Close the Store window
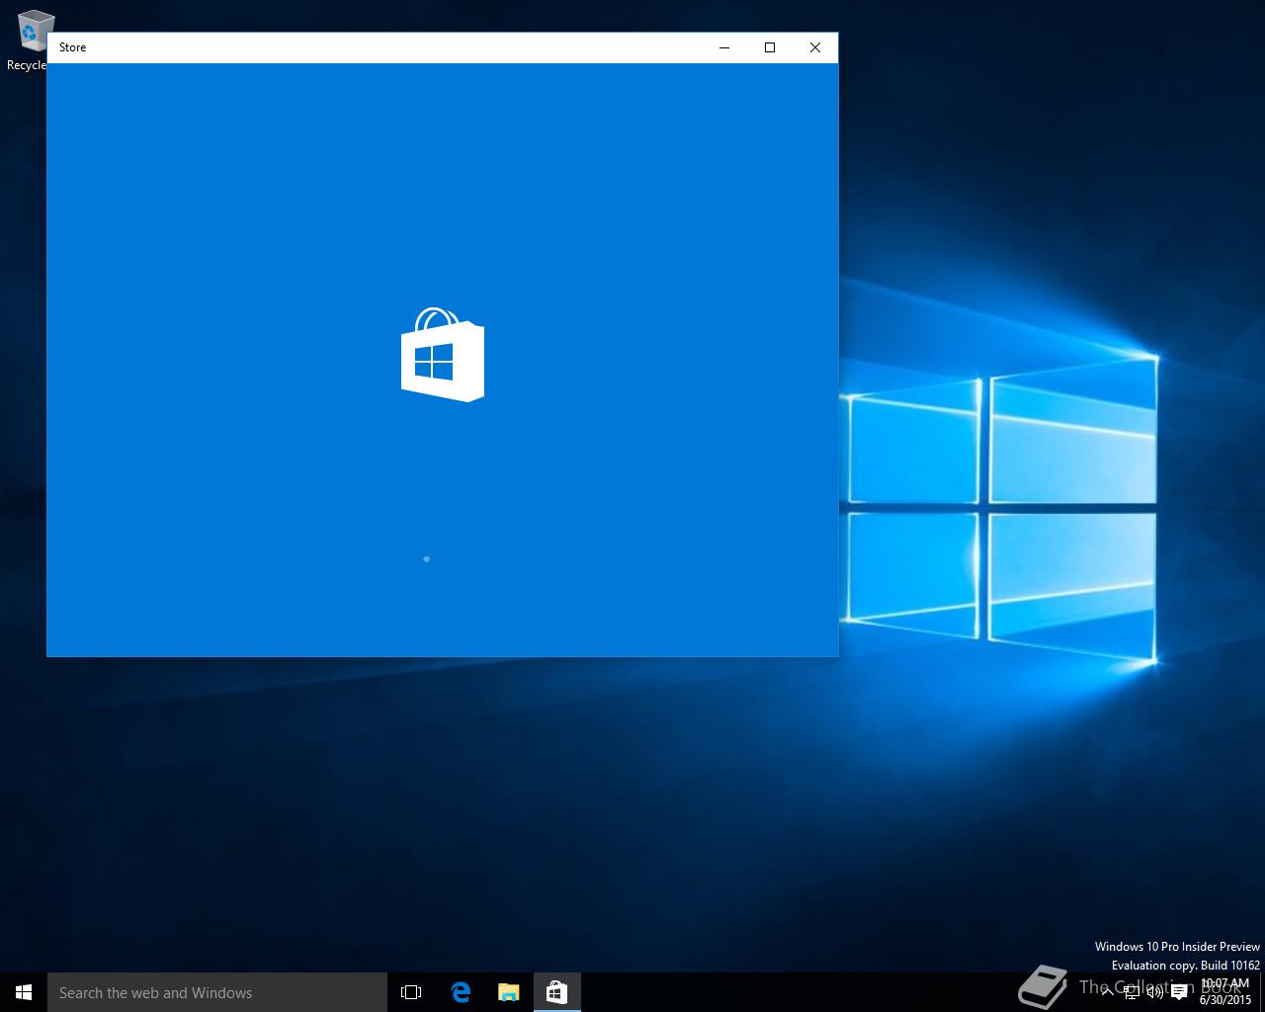 click(815, 47)
